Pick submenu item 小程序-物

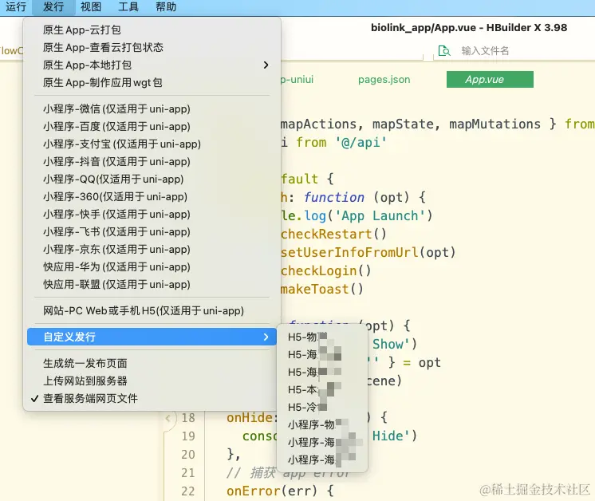322,424
